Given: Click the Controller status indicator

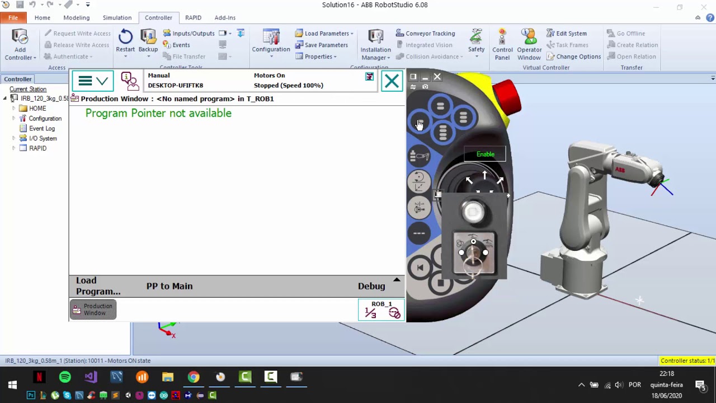Looking at the screenshot, I should (687, 361).
